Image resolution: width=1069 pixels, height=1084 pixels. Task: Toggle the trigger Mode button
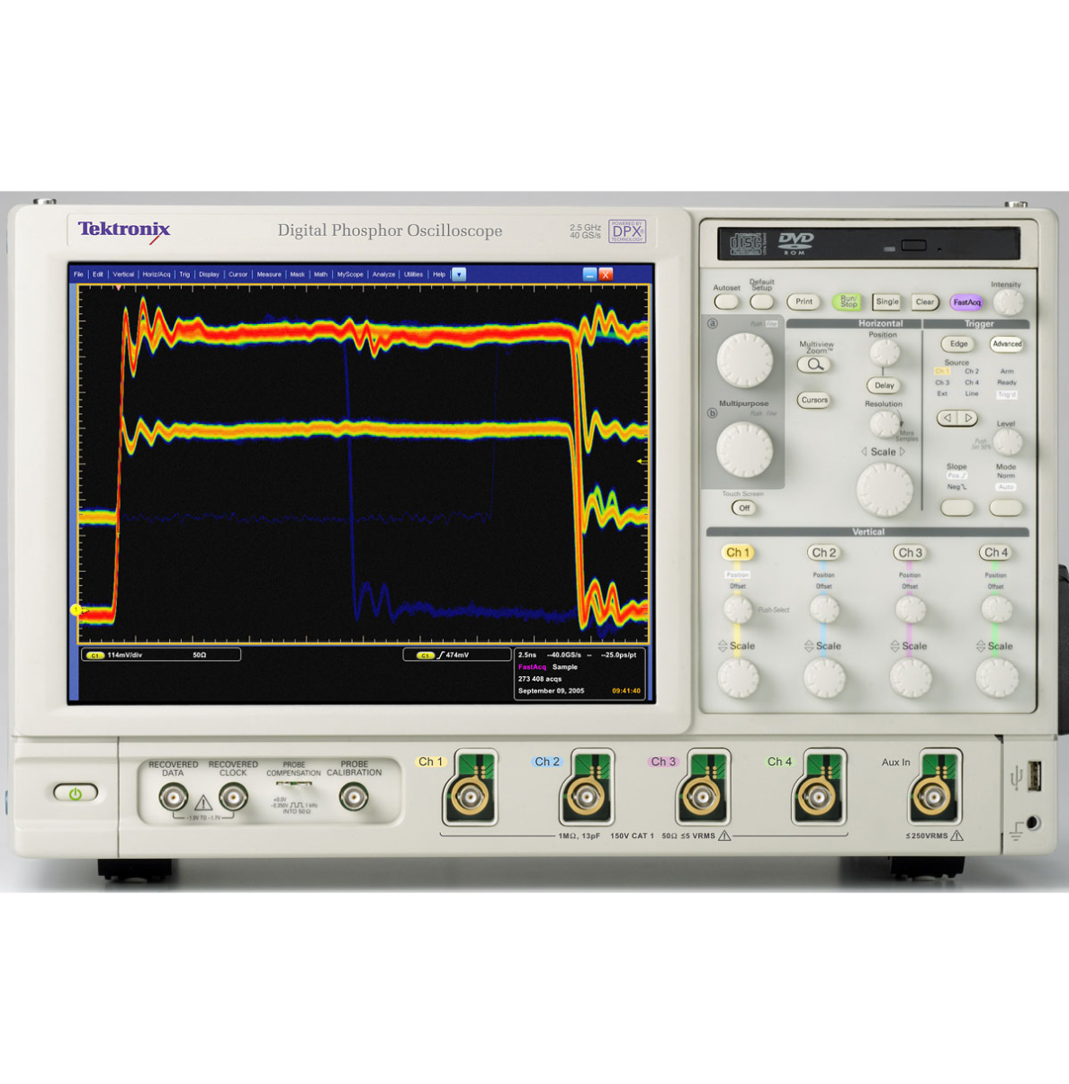coord(1006,508)
